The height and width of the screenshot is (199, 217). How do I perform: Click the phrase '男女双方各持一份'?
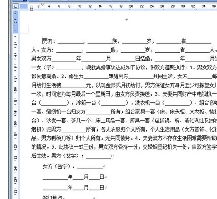118,147
